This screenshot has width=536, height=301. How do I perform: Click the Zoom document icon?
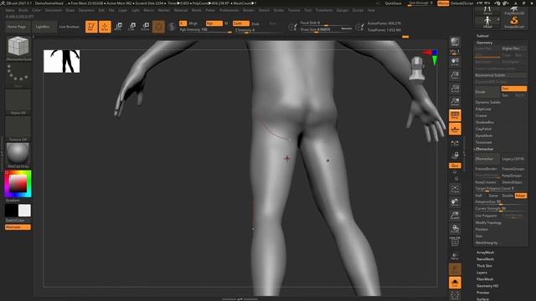click(x=455, y=75)
